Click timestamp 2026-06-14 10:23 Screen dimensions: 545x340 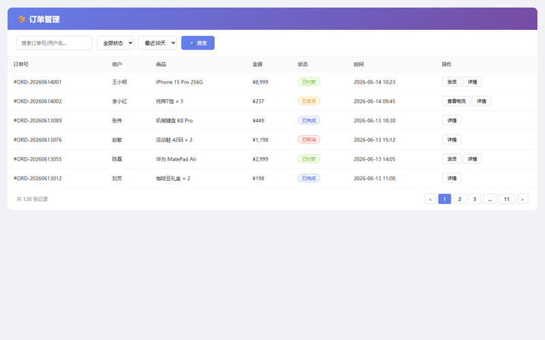tap(374, 82)
